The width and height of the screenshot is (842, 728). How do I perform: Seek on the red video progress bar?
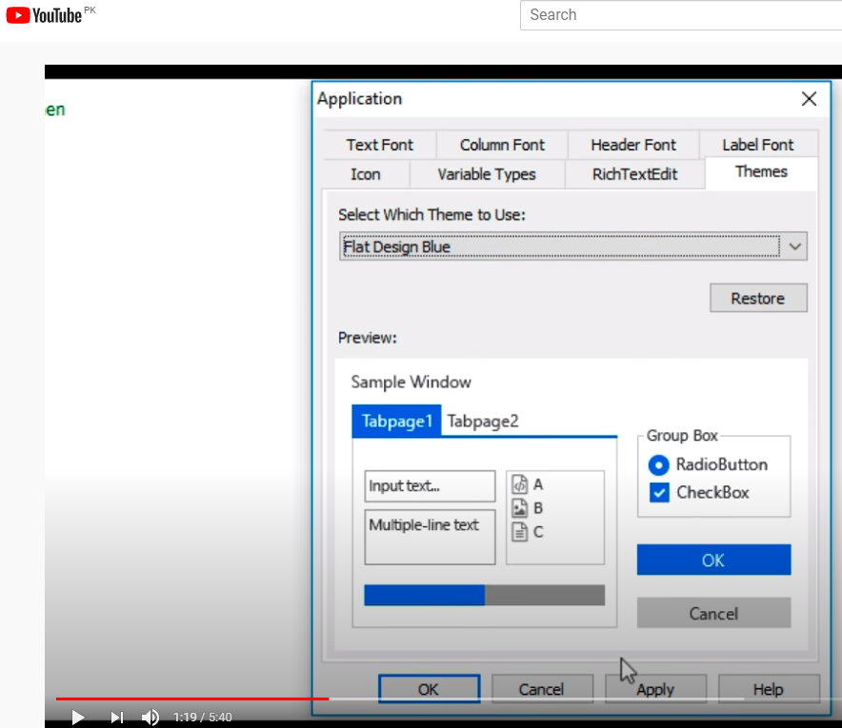(x=190, y=698)
